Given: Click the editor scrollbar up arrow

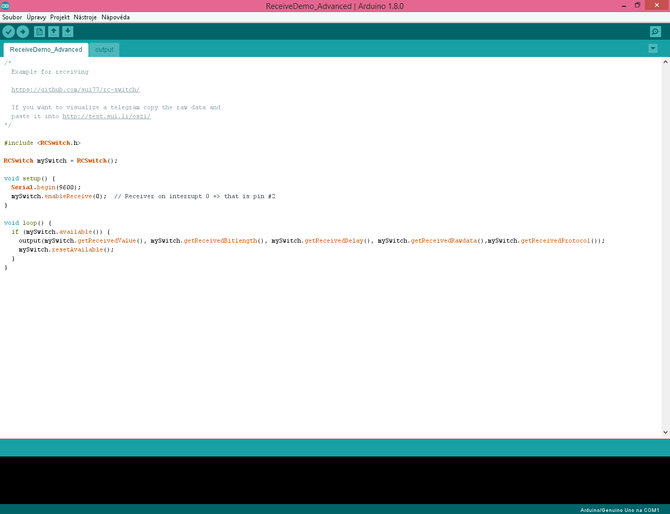Looking at the screenshot, I should click(665, 62).
